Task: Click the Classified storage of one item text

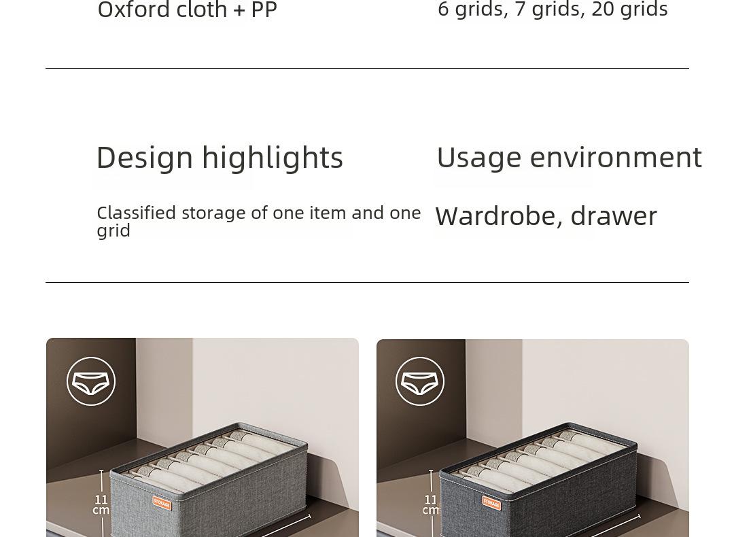Action: click(259, 222)
